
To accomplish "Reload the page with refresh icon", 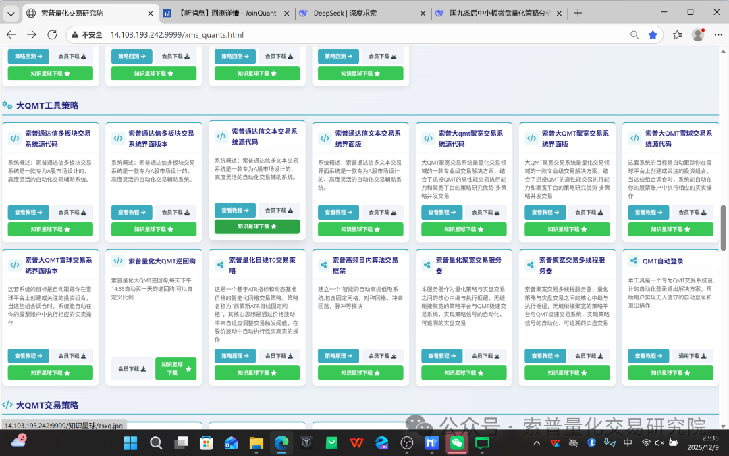I will (x=52, y=35).
